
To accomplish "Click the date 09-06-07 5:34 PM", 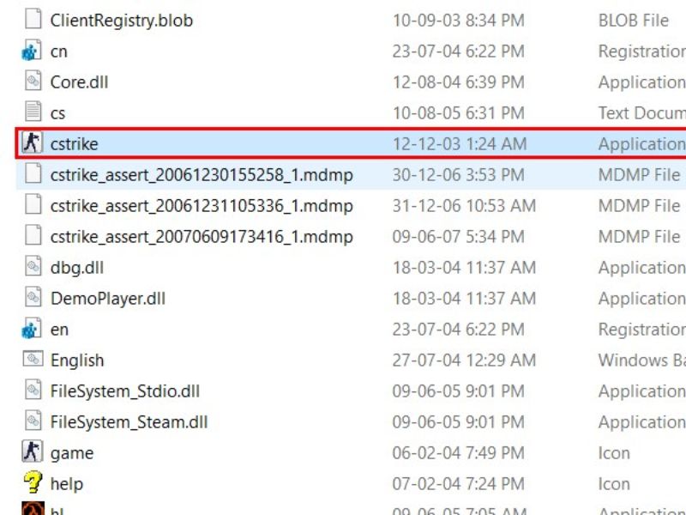I will point(458,237).
